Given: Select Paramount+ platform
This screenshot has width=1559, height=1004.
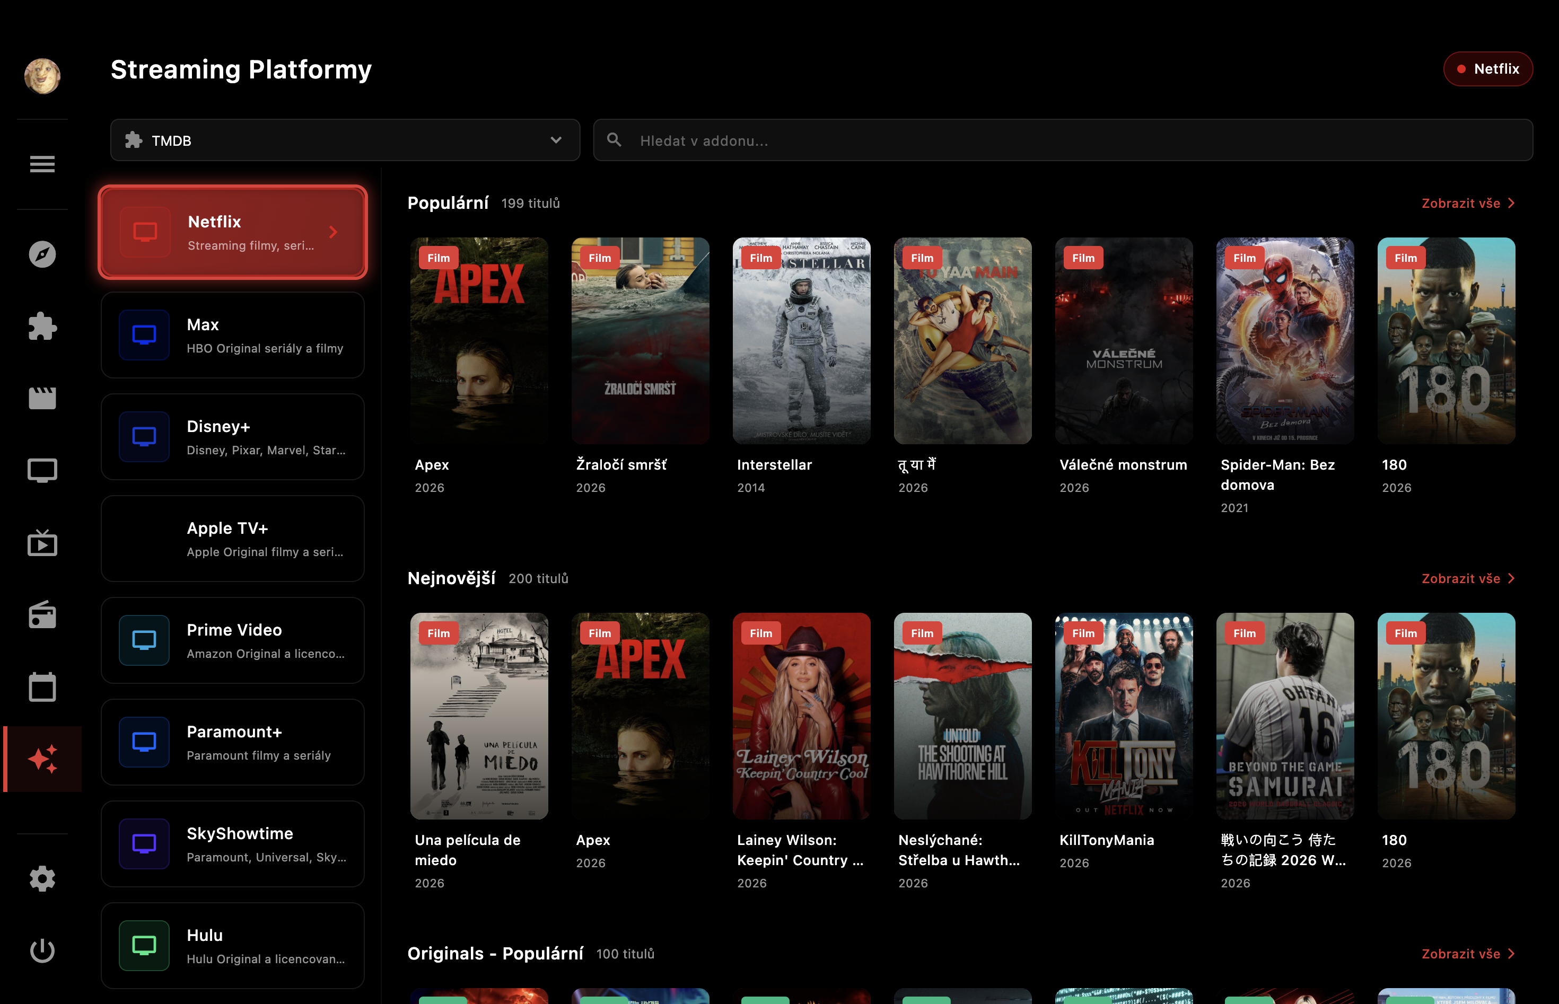Looking at the screenshot, I should [233, 742].
